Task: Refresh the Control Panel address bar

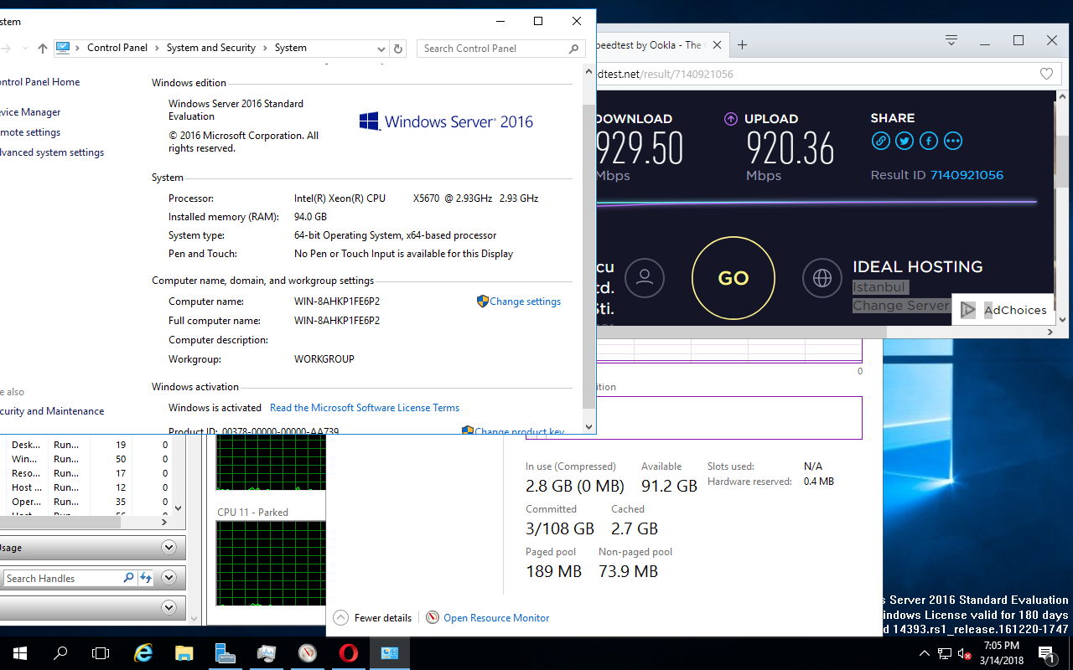Action: point(398,49)
